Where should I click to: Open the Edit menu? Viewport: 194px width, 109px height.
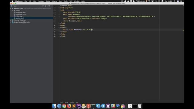(30, 1)
